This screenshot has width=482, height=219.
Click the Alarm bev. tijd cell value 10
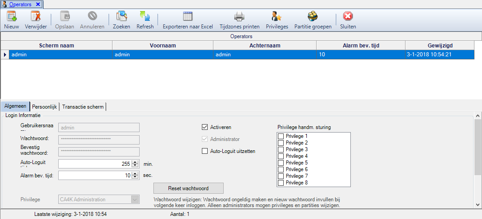[361, 55]
